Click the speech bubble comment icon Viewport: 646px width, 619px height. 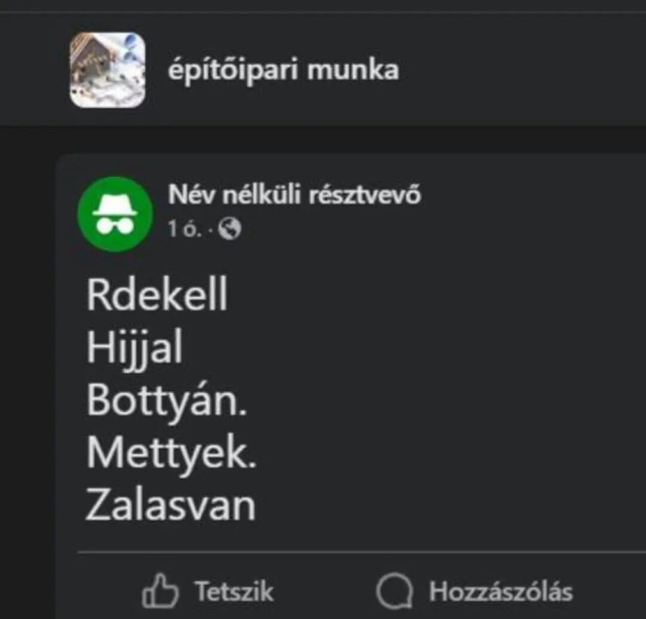tap(394, 591)
